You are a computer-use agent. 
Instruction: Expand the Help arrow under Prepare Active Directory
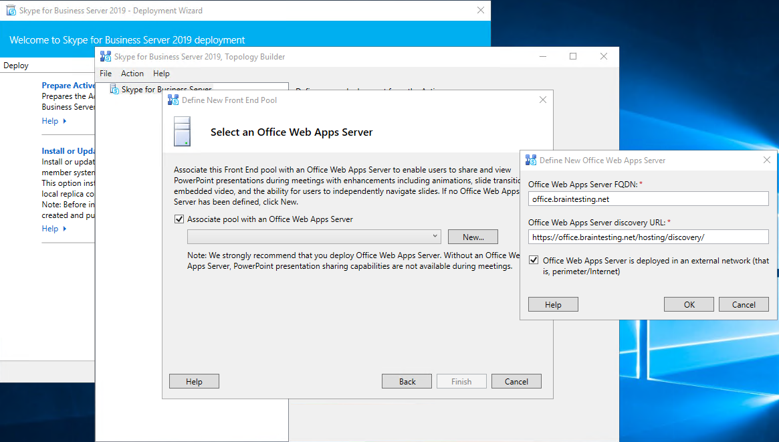[x=65, y=121]
